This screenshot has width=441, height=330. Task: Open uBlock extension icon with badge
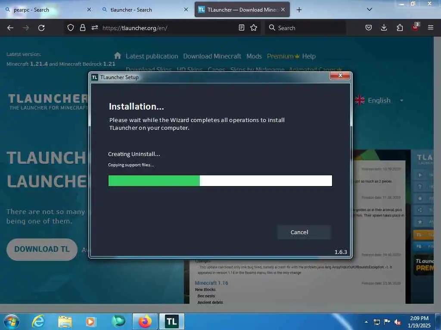[416, 27]
